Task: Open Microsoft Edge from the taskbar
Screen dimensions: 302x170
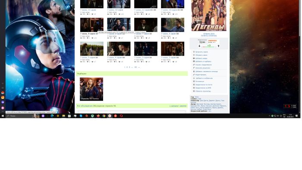Action: pos(52,116)
